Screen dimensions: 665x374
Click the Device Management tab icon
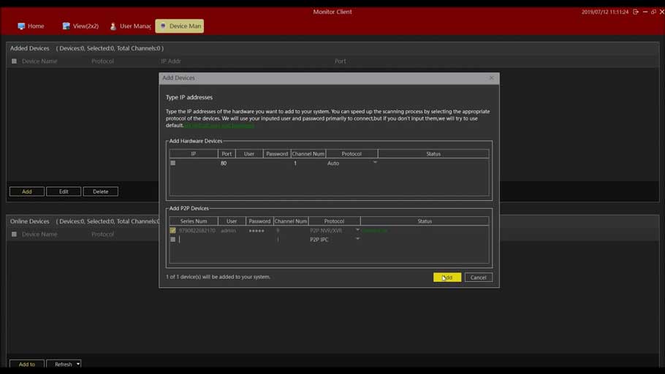point(163,26)
